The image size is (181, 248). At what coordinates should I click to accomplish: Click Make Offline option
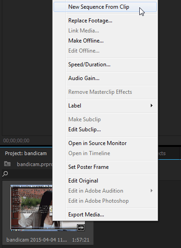[x=105, y=41]
